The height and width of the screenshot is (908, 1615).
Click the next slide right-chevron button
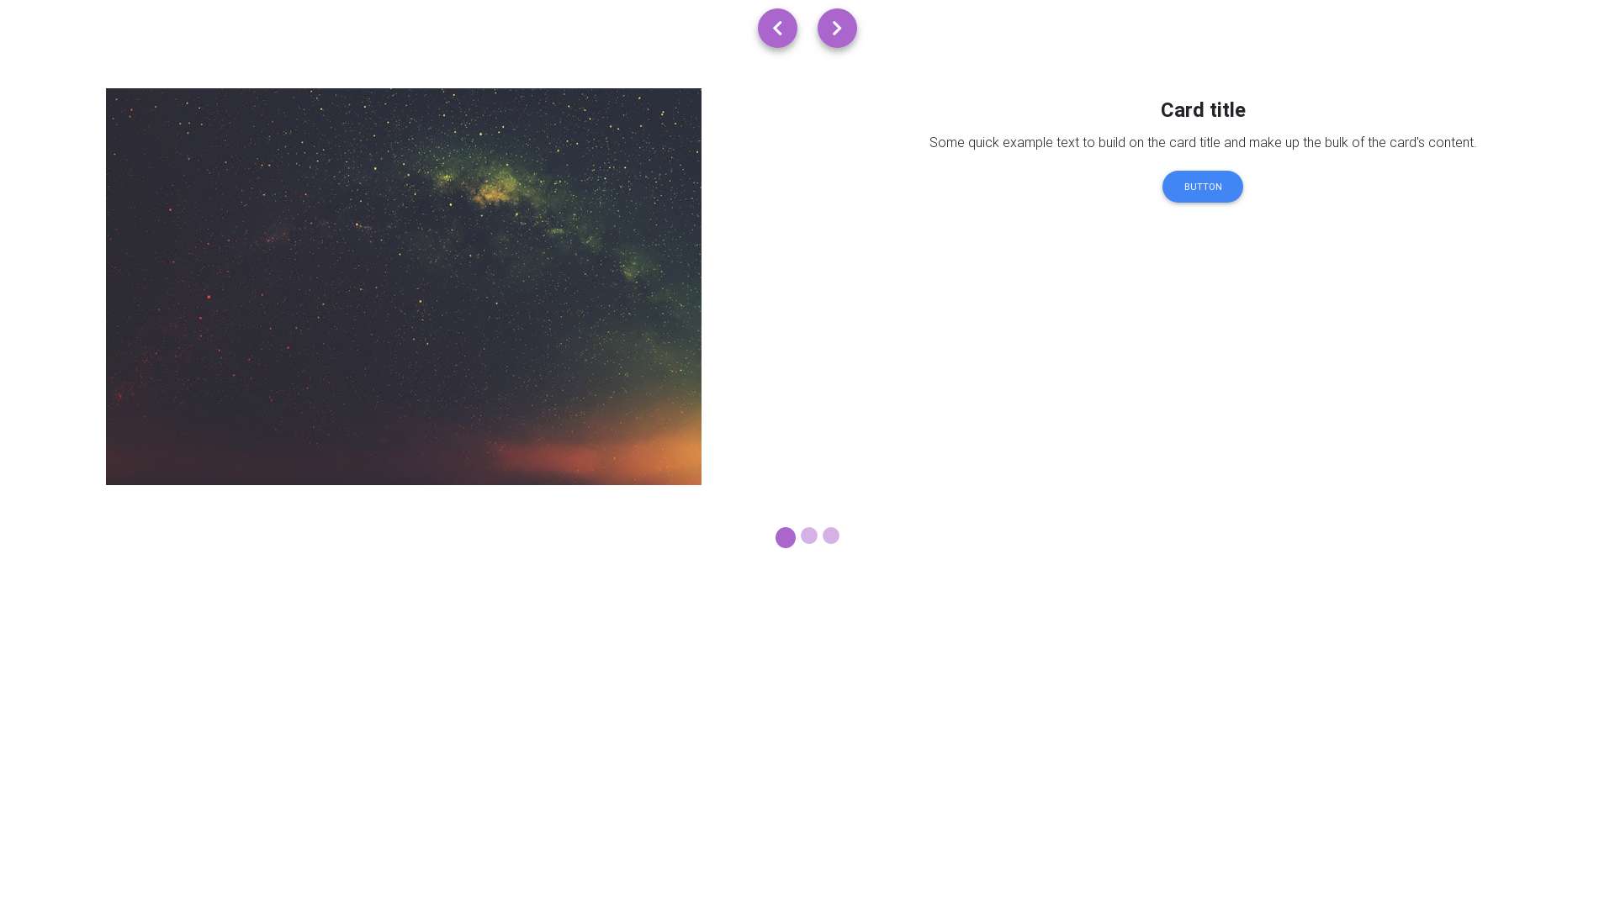[x=837, y=29]
